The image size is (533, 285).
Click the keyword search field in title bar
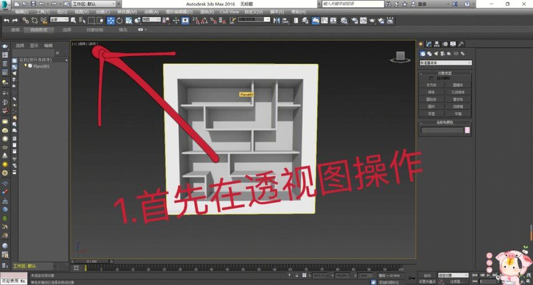click(352, 4)
